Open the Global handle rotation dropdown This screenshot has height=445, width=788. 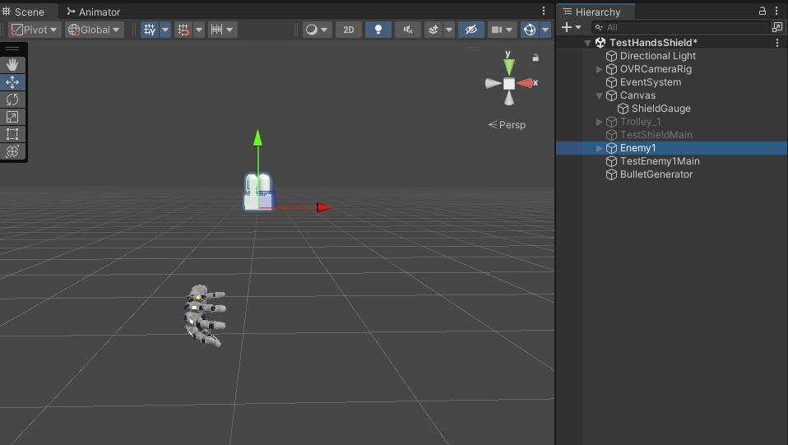[x=95, y=30]
